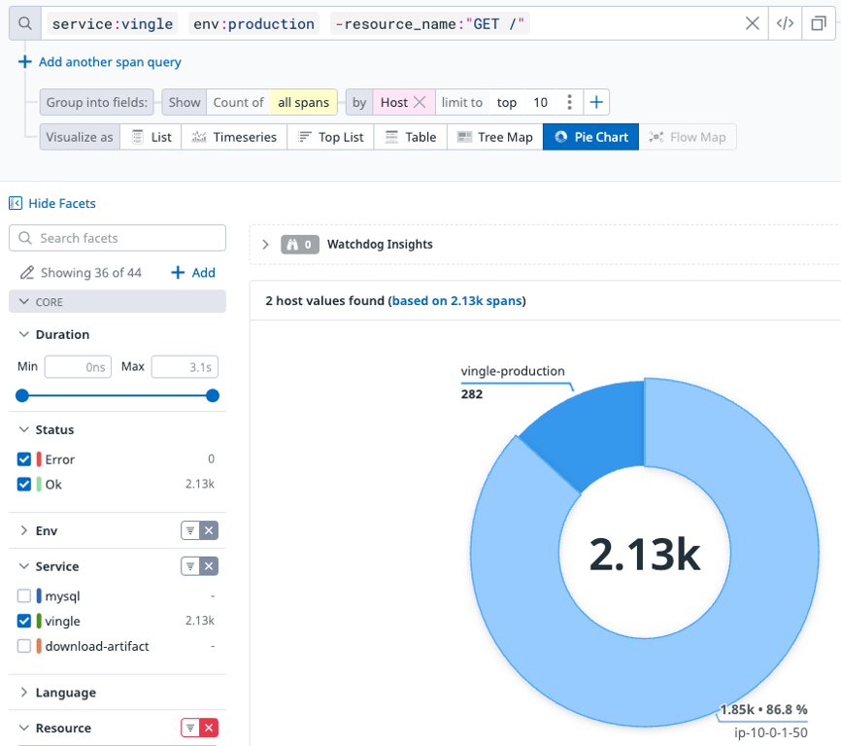Click the ip-10-0-1-50 host label
The image size is (841, 746).
(770, 732)
